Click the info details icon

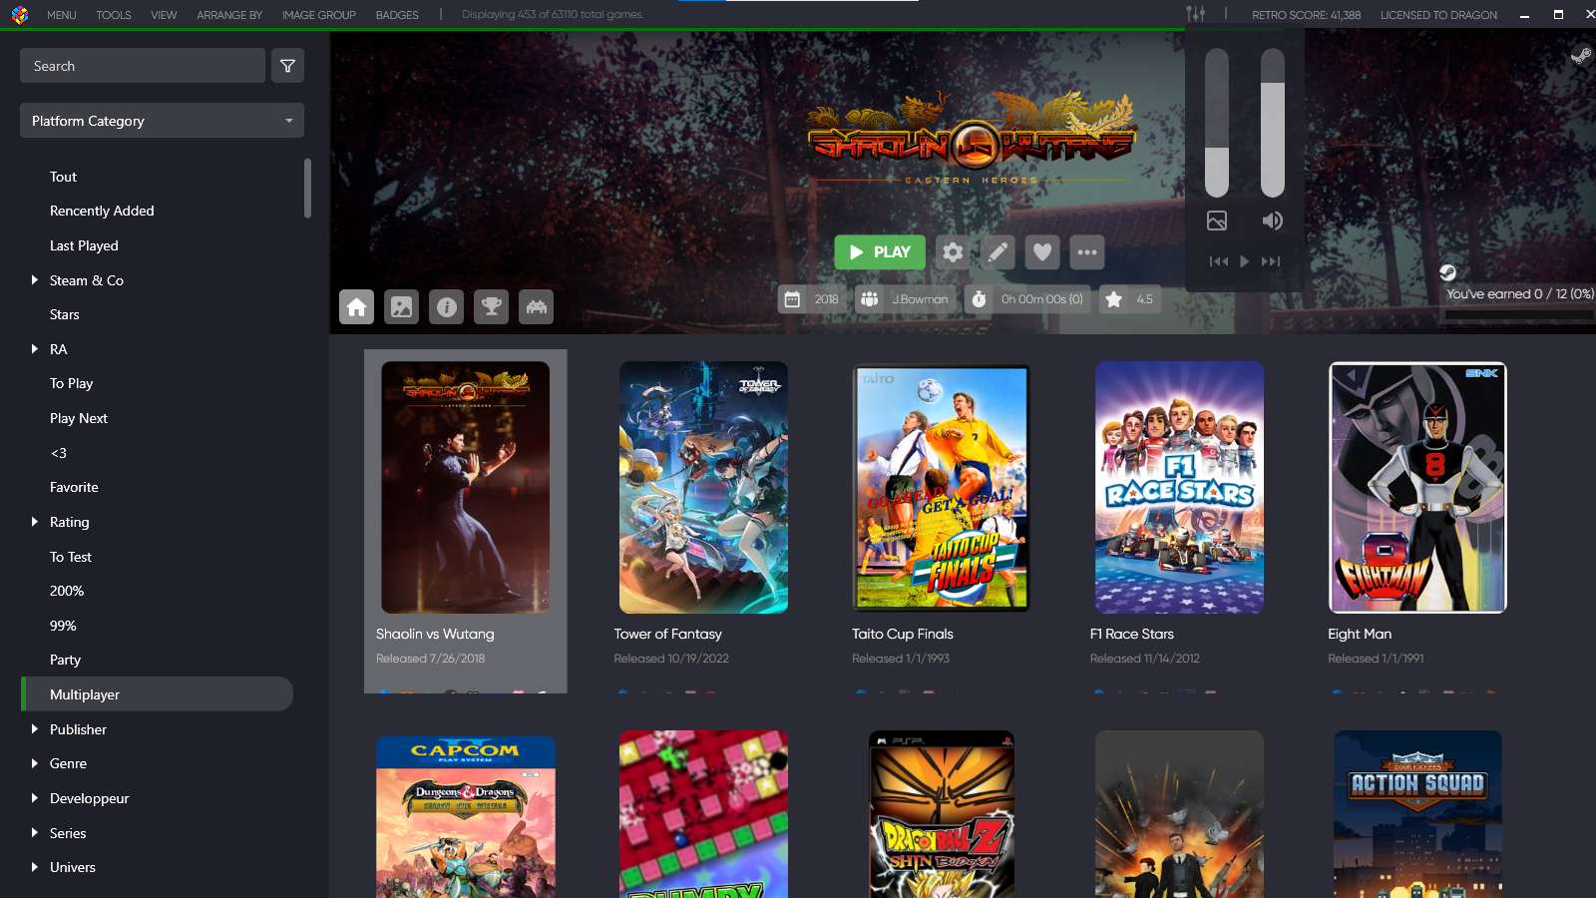tap(447, 307)
